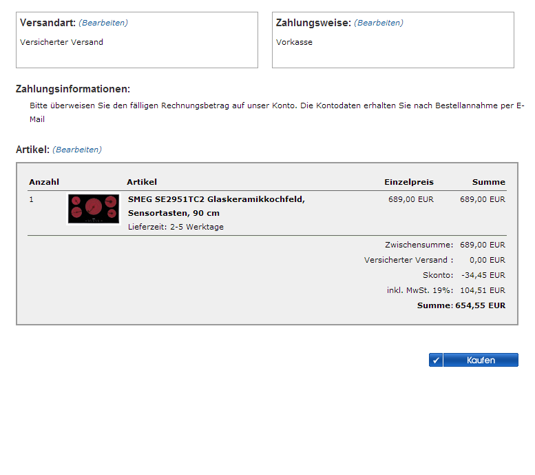
Task: Click the Anzahl column header
Action: click(x=44, y=182)
